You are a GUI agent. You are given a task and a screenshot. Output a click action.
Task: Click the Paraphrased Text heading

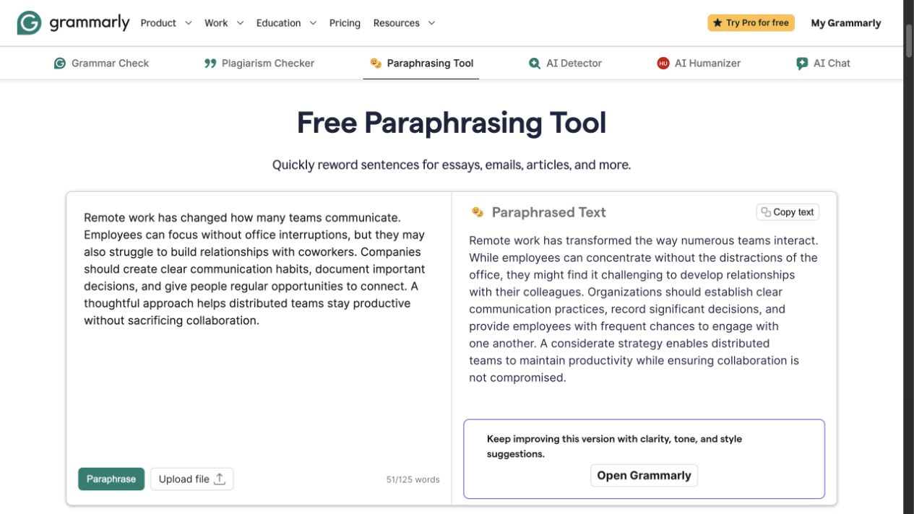(x=548, y=212)
